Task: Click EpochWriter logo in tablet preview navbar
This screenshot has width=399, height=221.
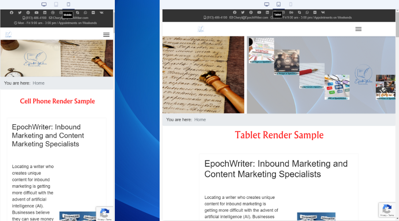Action: coord(201,29)
